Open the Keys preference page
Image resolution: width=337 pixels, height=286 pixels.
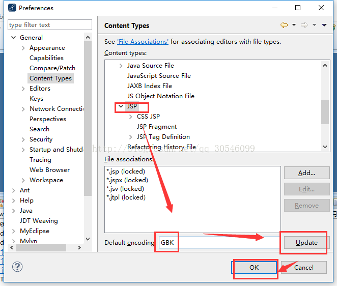36,99
